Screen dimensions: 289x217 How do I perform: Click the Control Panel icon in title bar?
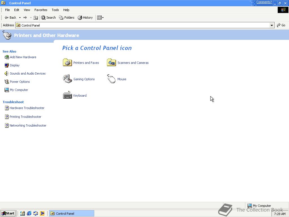[3, 3]
